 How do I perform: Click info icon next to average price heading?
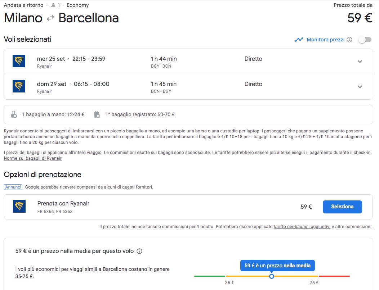(139, 251)
